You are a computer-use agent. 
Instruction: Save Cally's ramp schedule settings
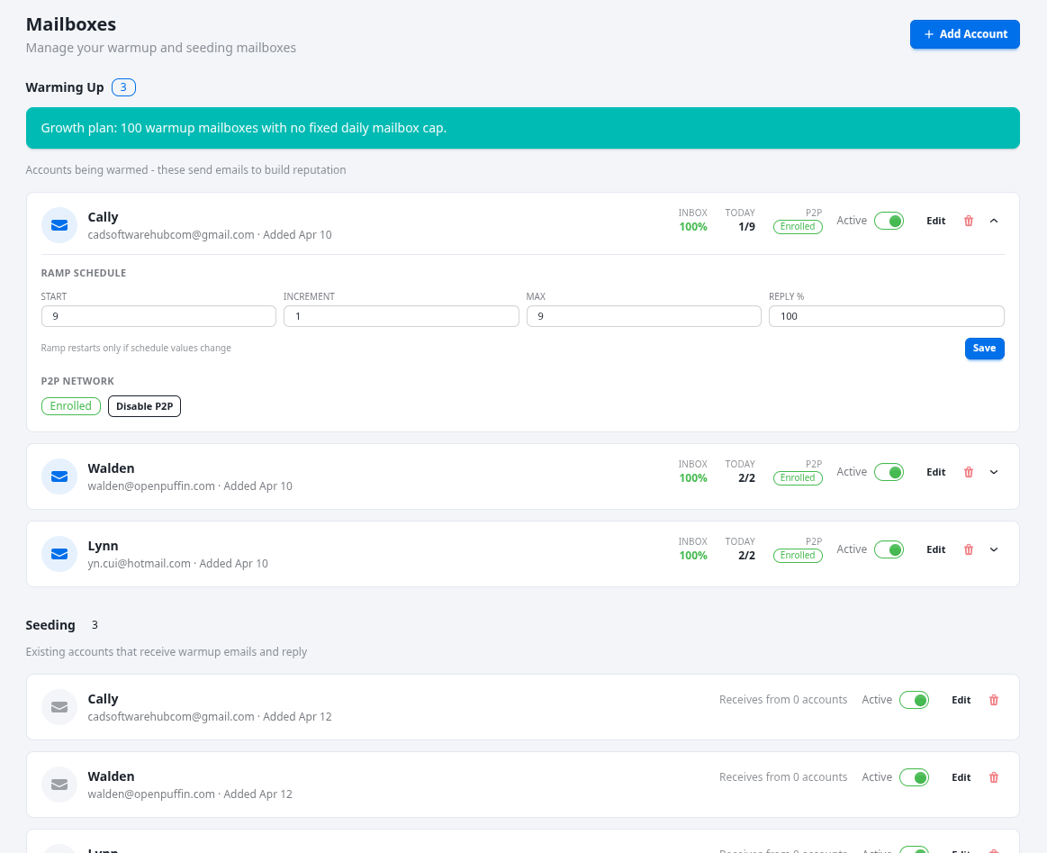click(x=984, y=349)
